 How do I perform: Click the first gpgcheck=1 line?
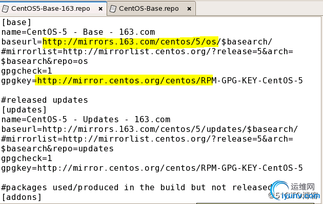point(27,71)
